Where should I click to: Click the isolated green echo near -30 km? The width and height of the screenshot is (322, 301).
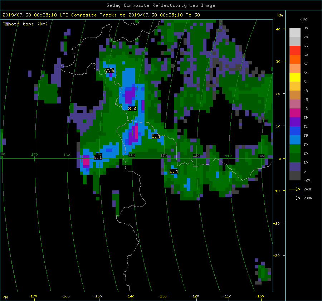[263, 273]
